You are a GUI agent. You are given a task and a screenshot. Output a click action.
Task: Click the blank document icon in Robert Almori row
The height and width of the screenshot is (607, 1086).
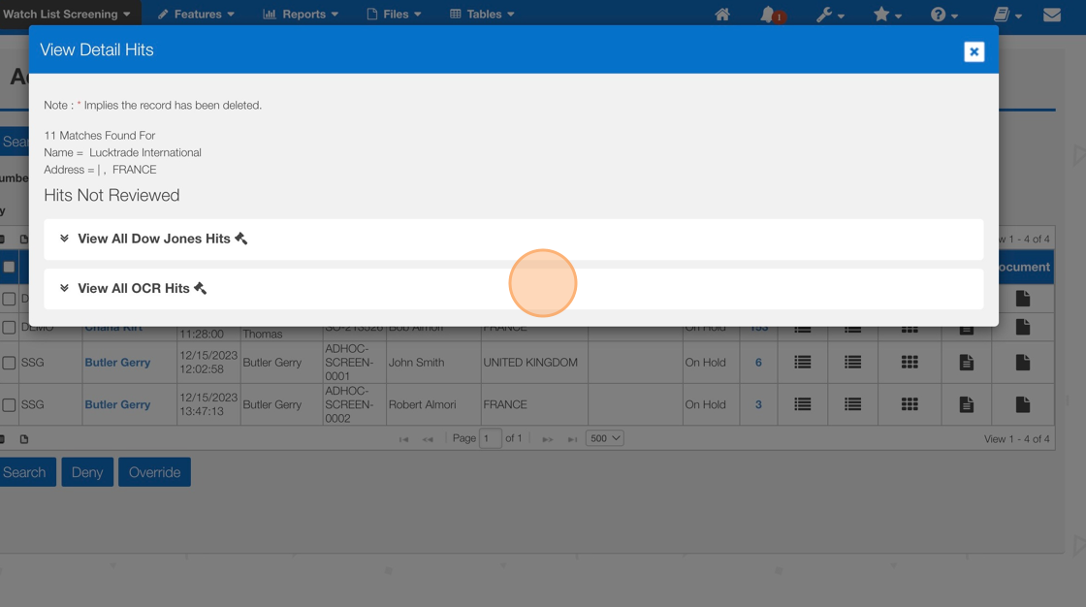(1023, 404)
